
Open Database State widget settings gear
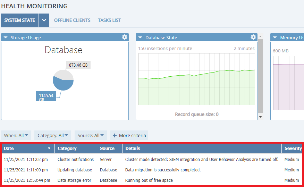253,37
